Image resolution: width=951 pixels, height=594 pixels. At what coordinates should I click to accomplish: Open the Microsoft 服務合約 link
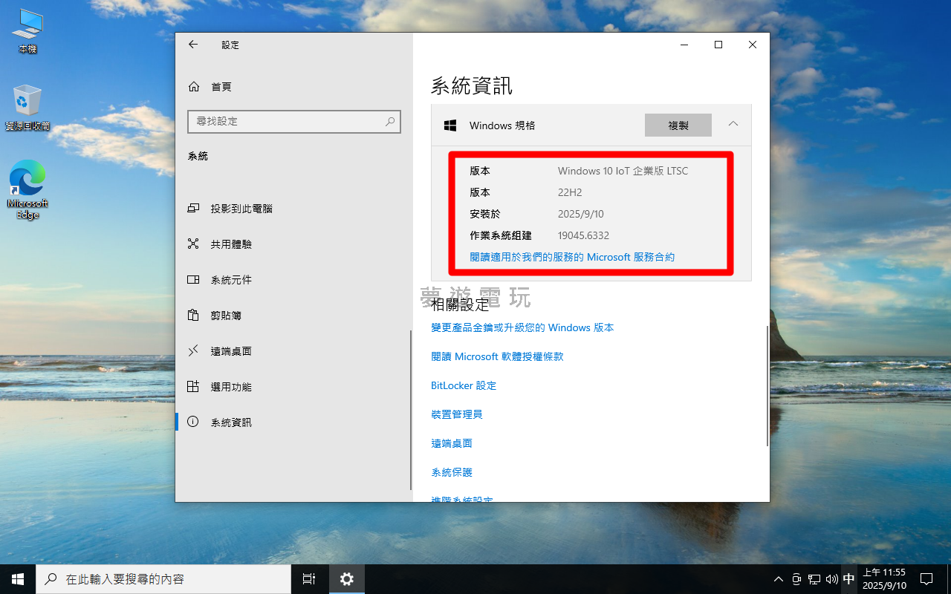coord(572,258)
